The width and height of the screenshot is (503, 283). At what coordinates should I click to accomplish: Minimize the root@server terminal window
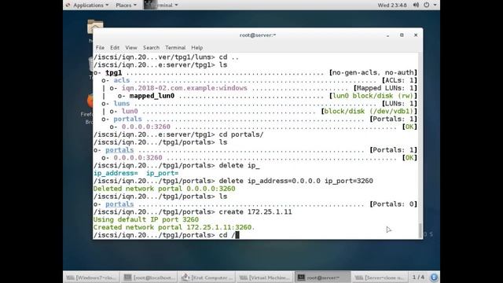pos(387,35)
